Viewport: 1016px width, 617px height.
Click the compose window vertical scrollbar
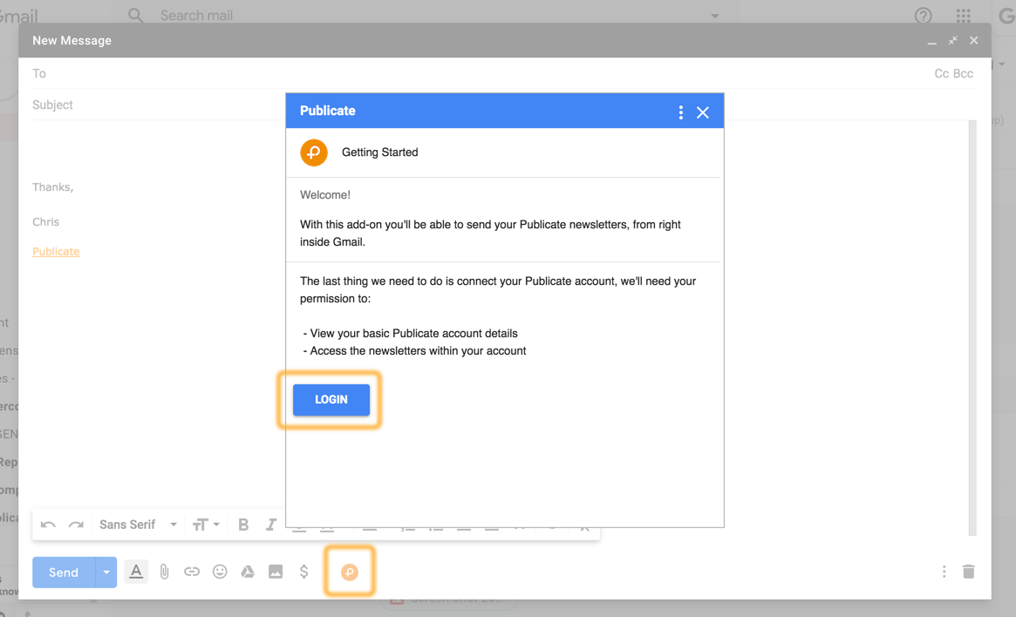click(972, 329)
